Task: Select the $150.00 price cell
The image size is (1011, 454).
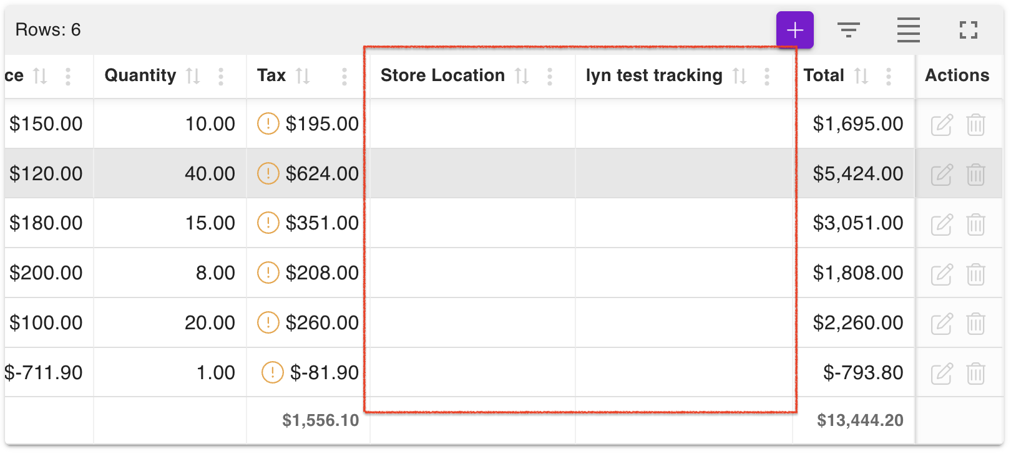Action: (49, 123)
